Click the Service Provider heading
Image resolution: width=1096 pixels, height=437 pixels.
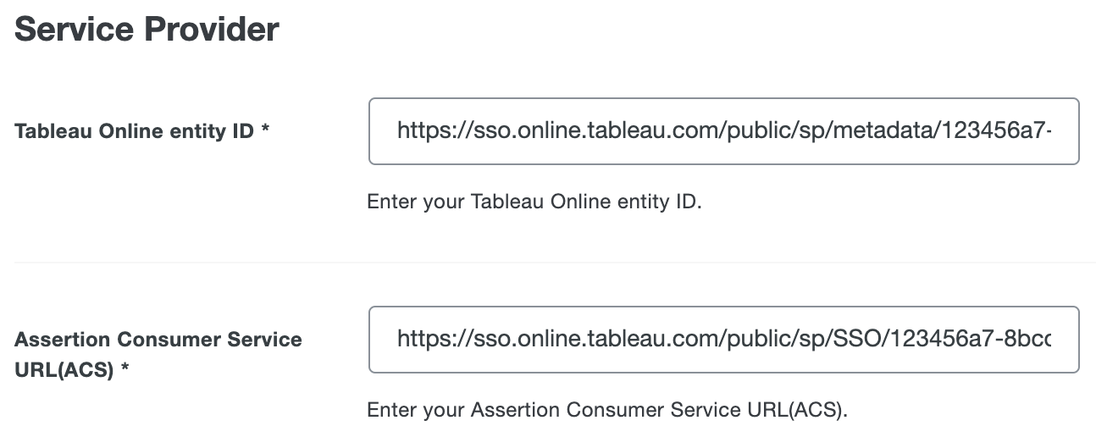pyautogui.click(x=147, y=30)
